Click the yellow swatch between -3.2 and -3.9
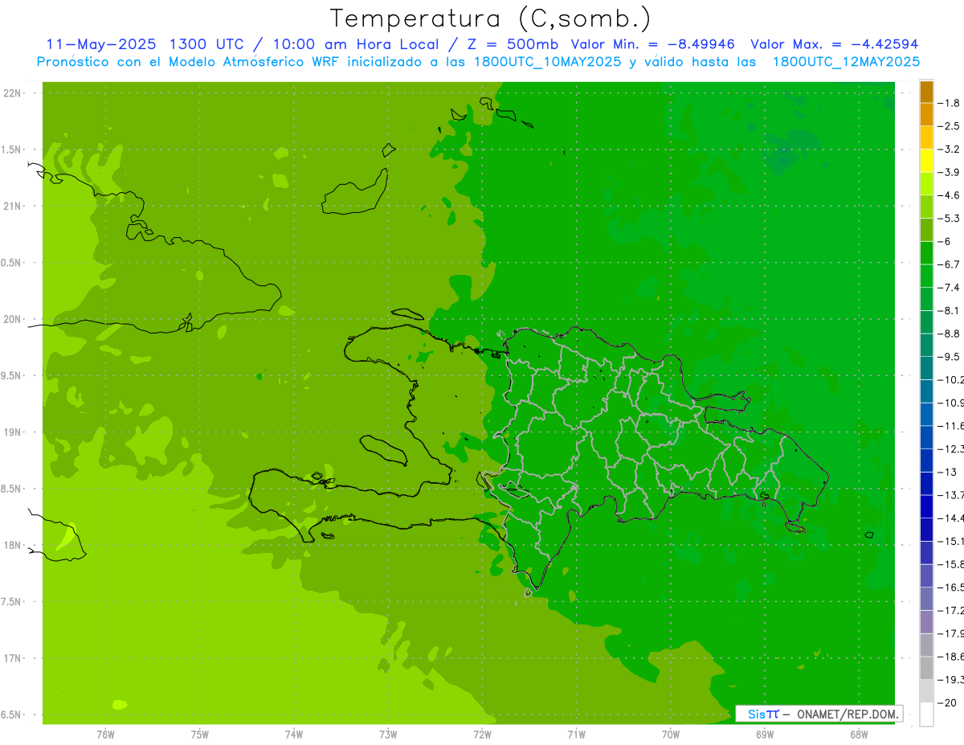This screenshot has width=964, height=745. click(926, 160)
